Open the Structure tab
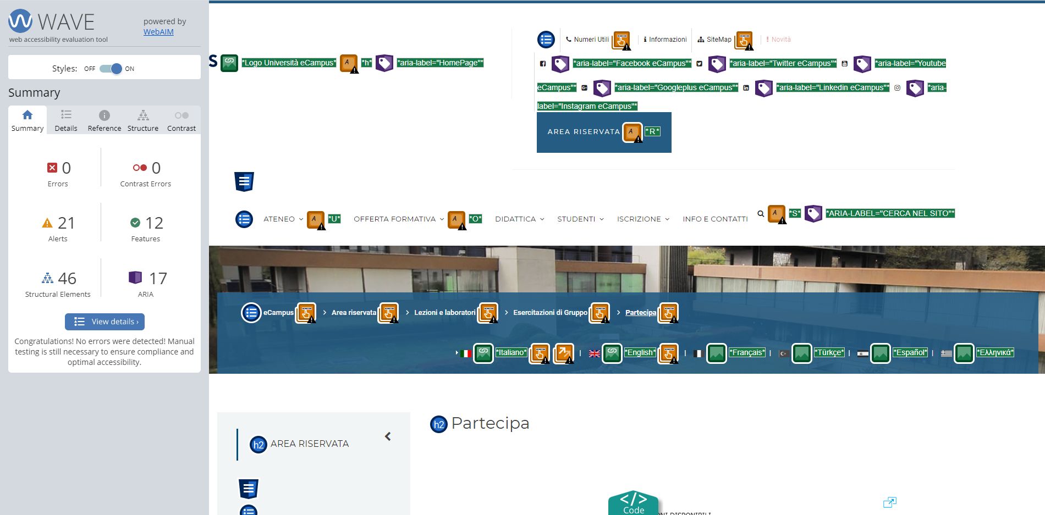This screenshot has width=1045, height=515. 143,120
